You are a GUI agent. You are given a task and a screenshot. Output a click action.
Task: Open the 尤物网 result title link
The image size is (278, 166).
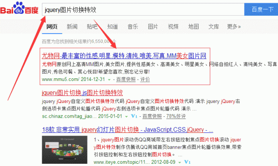click(124, 56)
